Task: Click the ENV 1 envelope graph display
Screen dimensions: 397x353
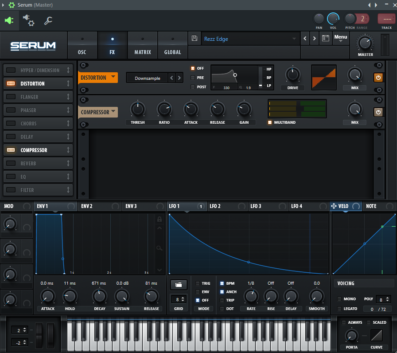Action: tap(95, 244)
